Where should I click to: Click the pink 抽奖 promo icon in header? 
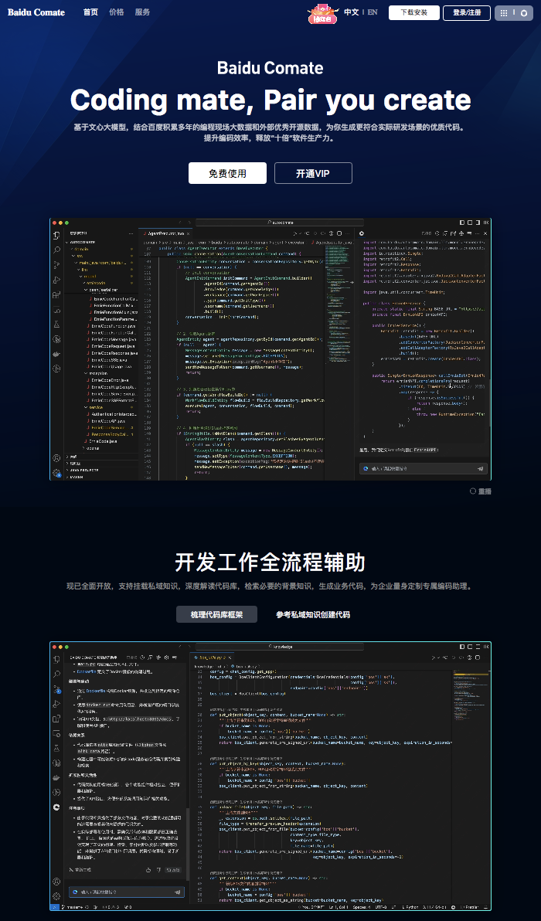pyautogui.click(x=322, y=13)
